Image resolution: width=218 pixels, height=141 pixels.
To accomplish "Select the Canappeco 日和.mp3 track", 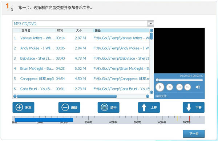I will coord(81,78).
